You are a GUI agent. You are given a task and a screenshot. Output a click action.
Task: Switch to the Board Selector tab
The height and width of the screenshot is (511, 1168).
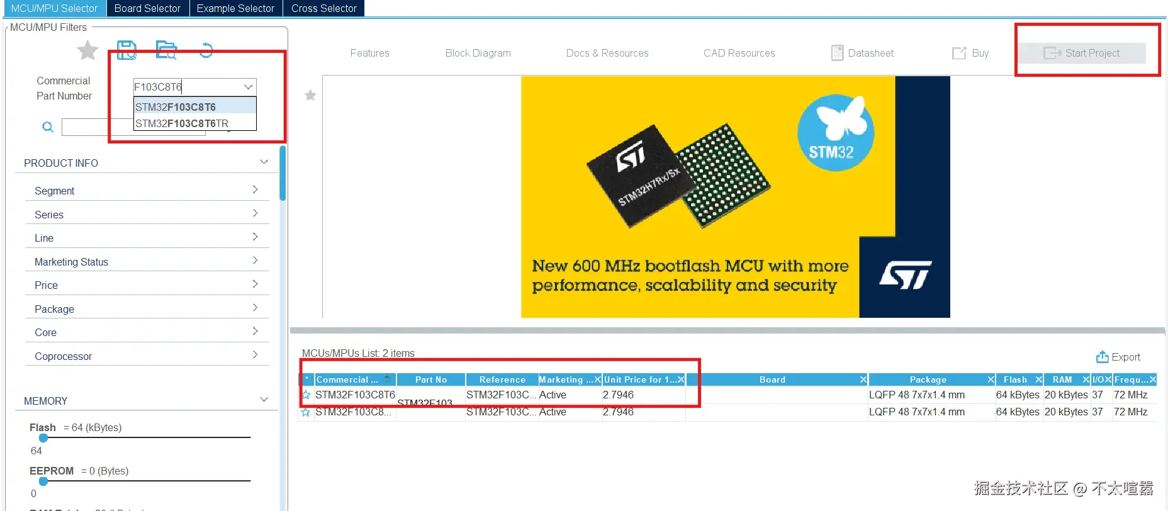click(x=147, y=8)
